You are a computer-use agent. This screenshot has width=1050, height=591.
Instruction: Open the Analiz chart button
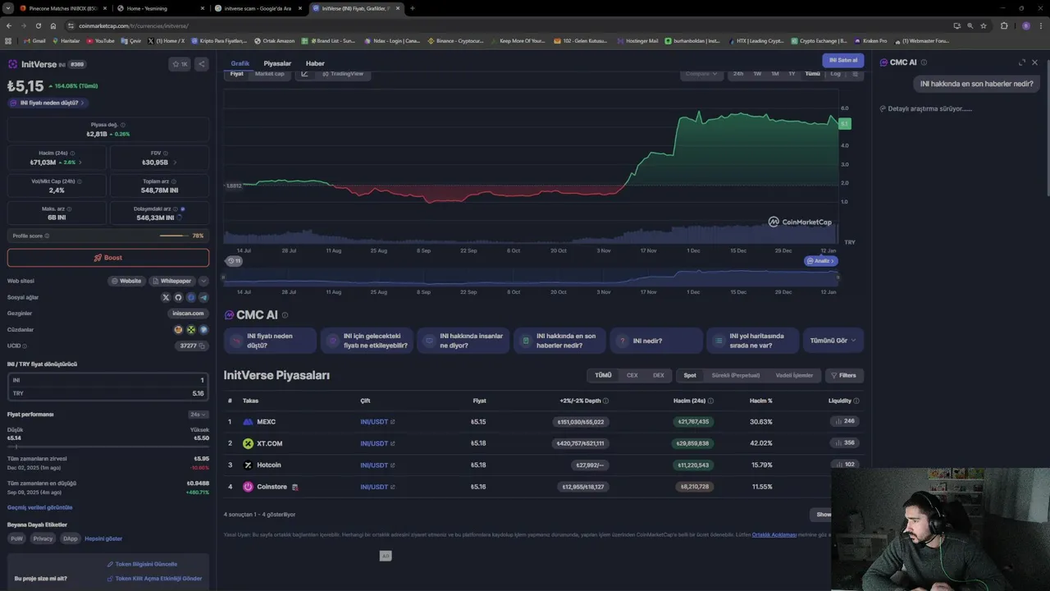coord(820,261)
